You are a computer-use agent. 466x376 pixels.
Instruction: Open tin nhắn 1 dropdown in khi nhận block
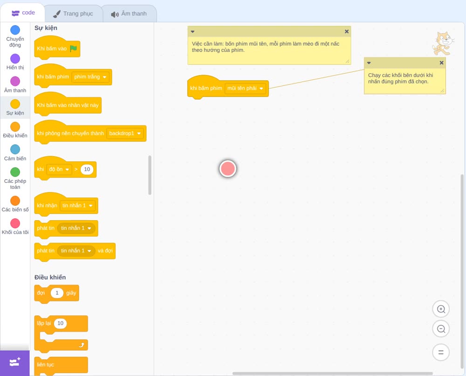pos(77,206)
